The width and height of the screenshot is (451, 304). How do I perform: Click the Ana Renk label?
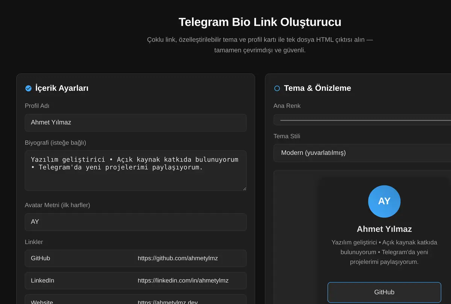[x=287, y=106]
